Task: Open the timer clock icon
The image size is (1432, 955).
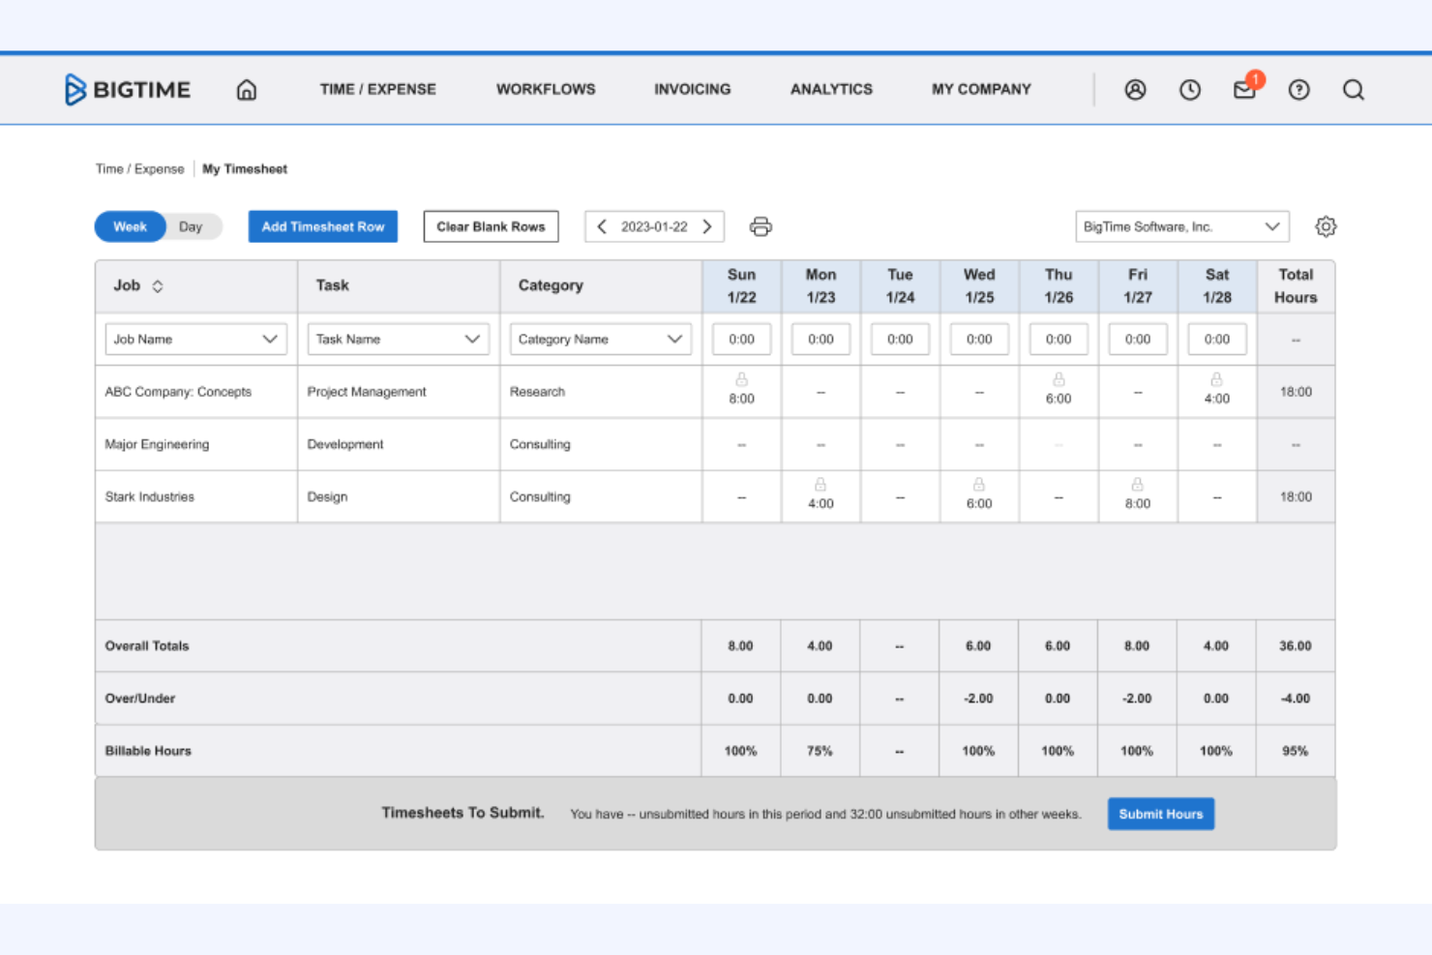Action: coord(1190,90)
